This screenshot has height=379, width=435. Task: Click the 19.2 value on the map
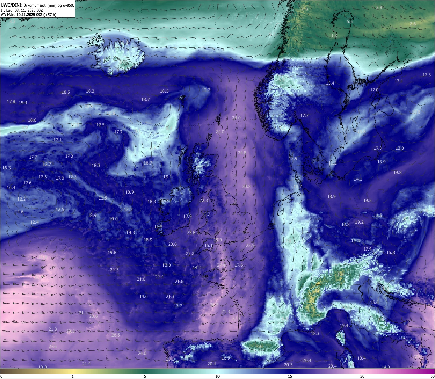(x=359, y=222)
